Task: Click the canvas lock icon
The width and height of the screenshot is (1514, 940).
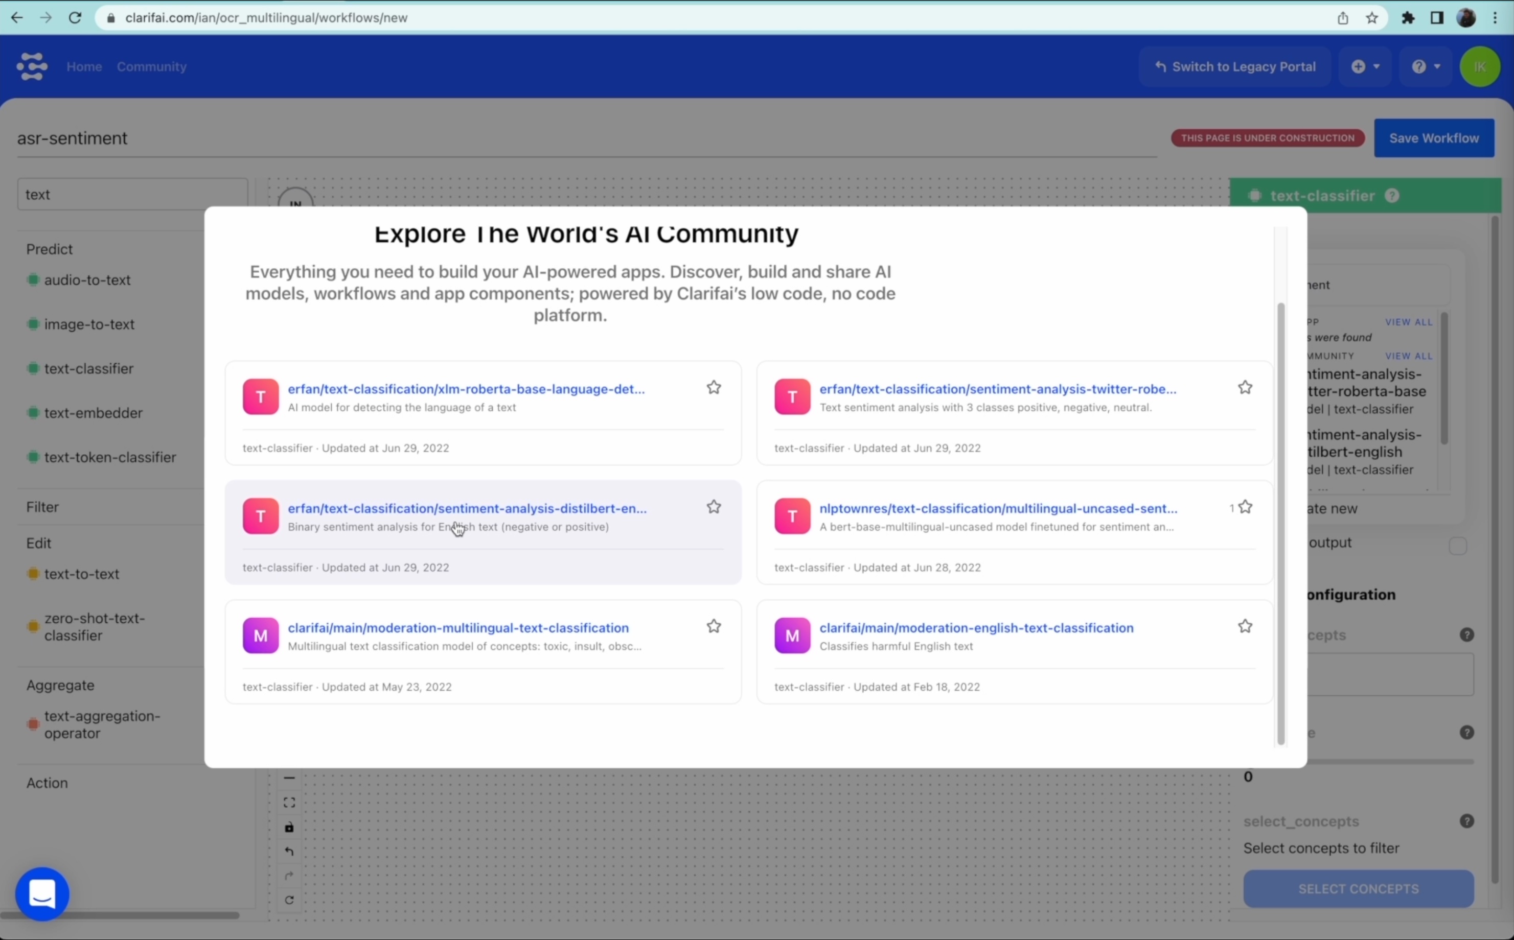Action: (289, 828)
